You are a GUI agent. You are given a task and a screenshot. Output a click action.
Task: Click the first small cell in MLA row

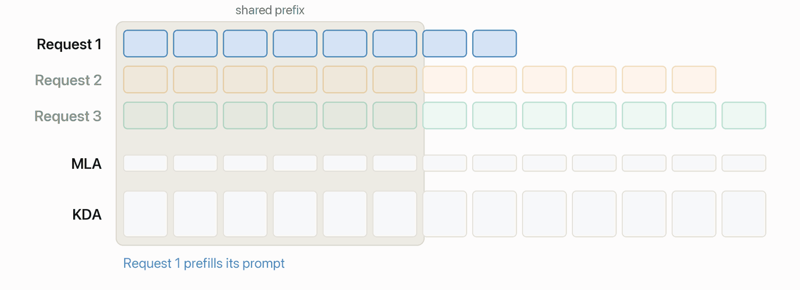[145, 163]
